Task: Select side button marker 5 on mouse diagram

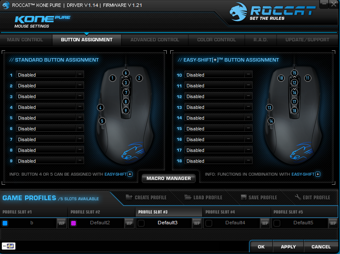Action: (x=102, y=121)
